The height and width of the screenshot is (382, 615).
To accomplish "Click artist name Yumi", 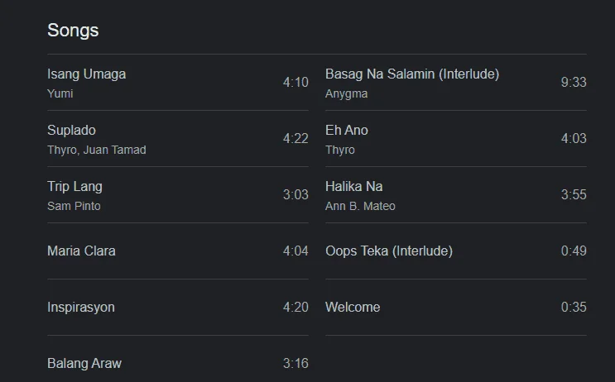I will (x=60, y=93).
